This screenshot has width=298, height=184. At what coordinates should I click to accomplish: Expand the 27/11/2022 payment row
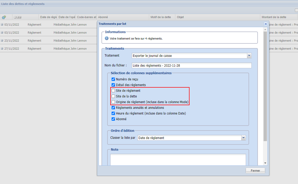tap(2, 49)
